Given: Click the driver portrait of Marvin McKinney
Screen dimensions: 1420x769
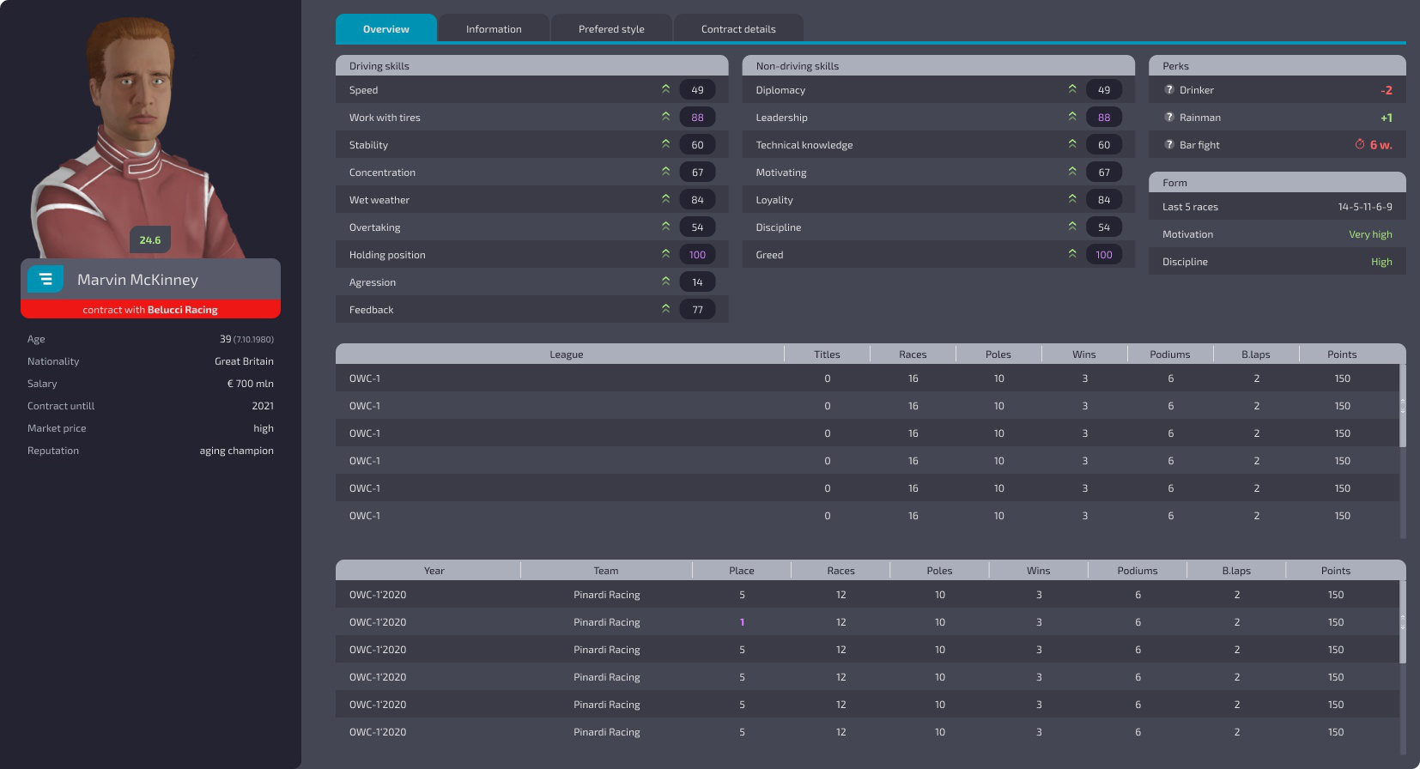Looking at the screenshot, I should pos(137,137).
